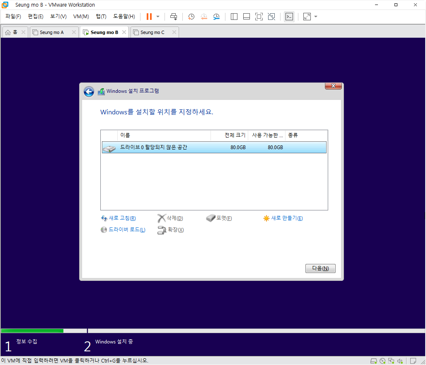
Task: Close the Seung mo B tab
Action: 124,32
